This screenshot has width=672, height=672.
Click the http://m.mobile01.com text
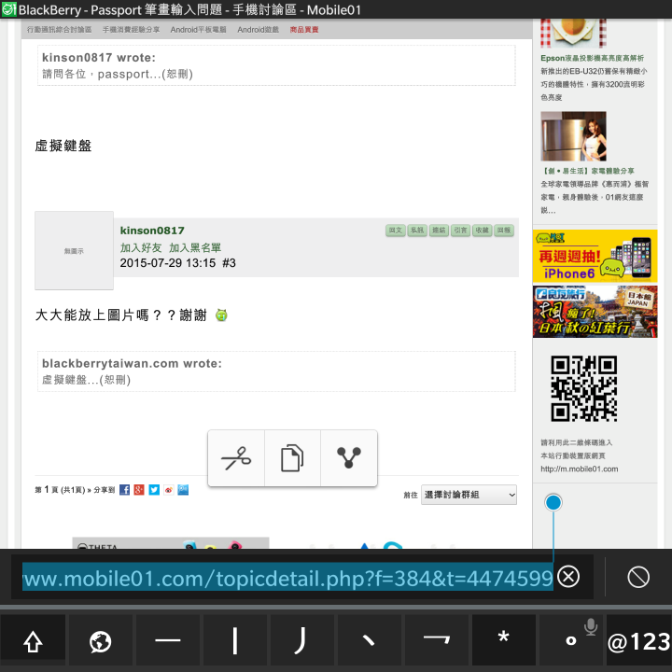click(580, 469)
